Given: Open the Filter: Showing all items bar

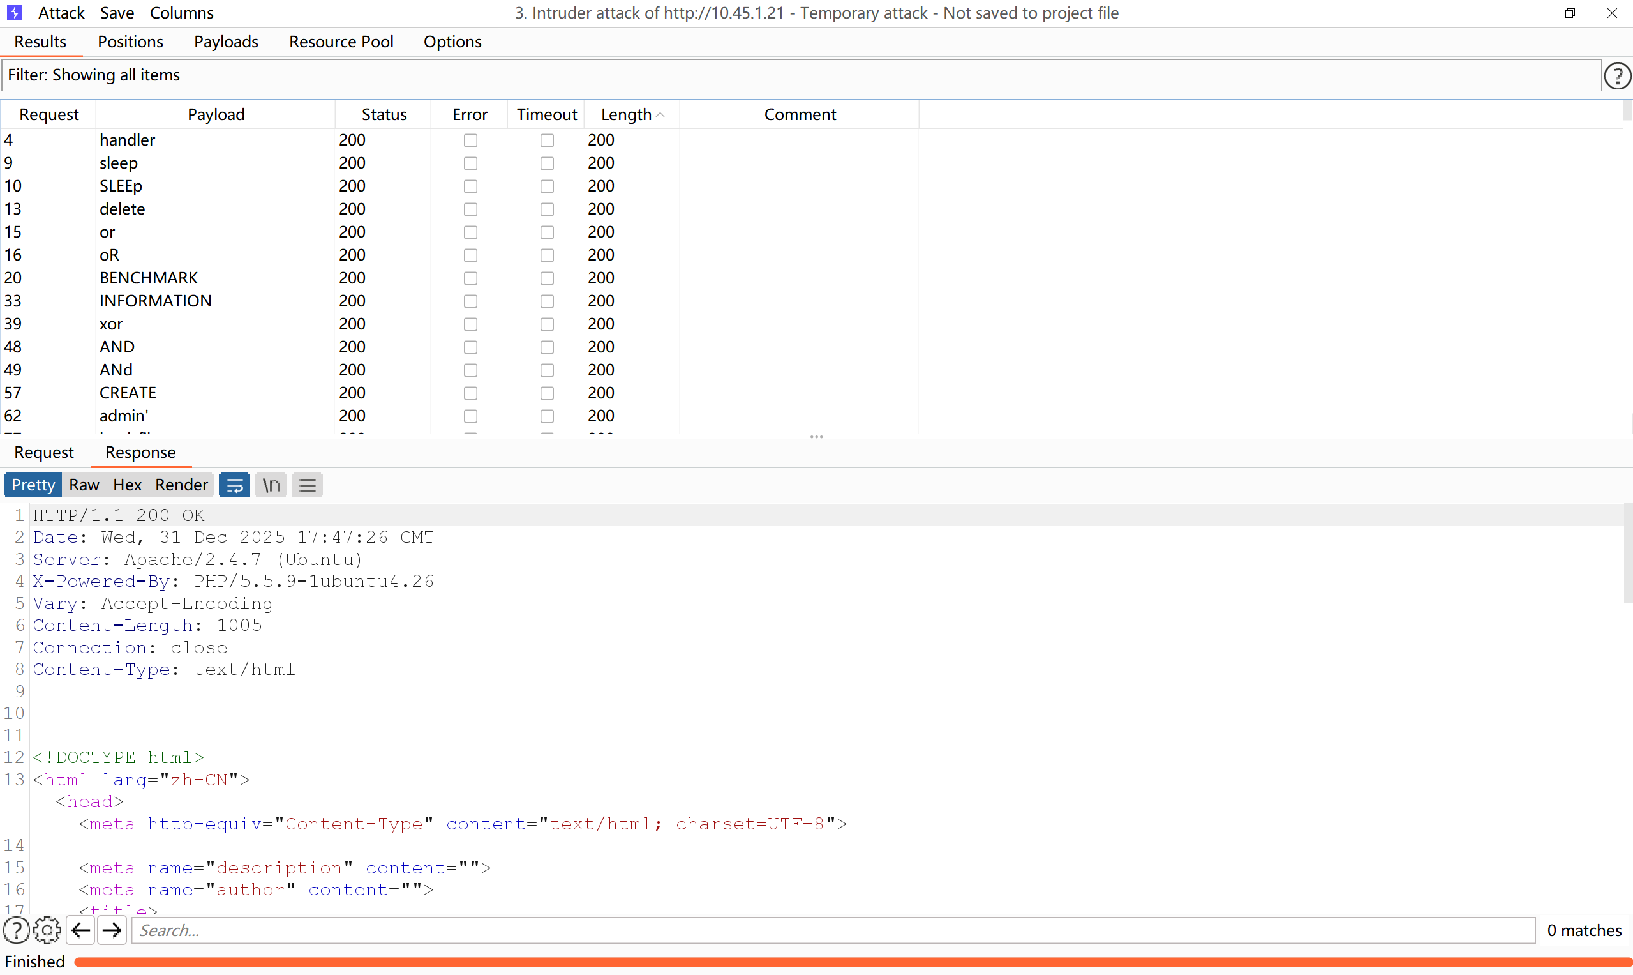Looking at the screenshot, I should pos(800,75).
